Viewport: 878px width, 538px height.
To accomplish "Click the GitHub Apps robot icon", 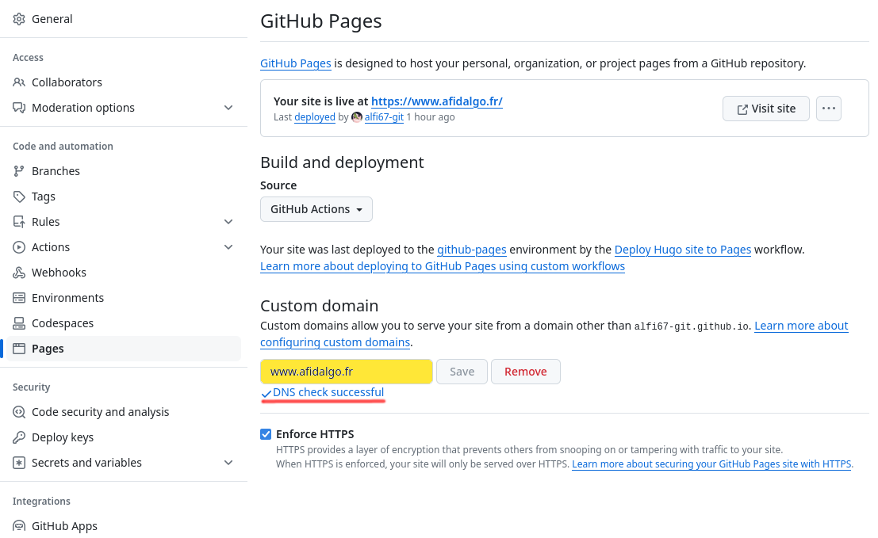I will click(x=19, y=526).
